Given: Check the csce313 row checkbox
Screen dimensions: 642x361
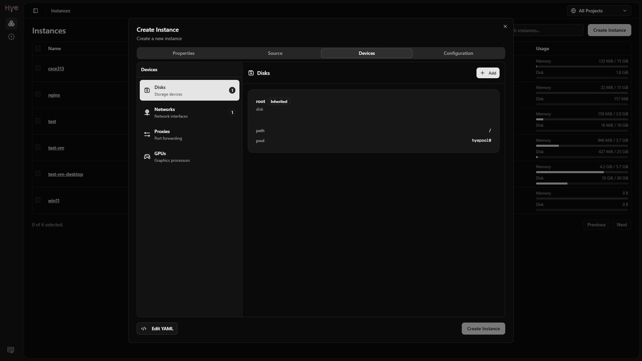Looking at the screenshot, I should [38, 68].
